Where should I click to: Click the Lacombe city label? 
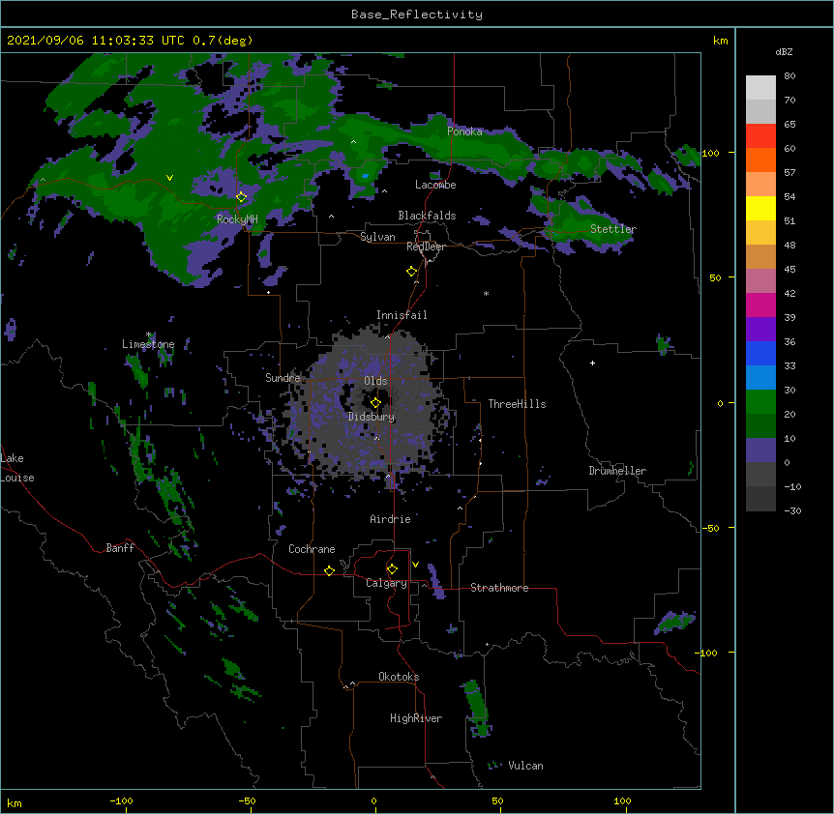click(x=435, y=185)
